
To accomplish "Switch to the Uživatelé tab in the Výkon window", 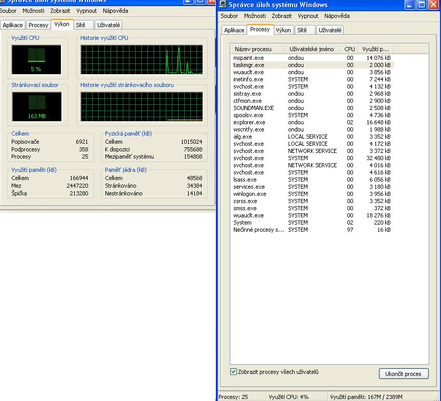I will click(x=108, y=25).
